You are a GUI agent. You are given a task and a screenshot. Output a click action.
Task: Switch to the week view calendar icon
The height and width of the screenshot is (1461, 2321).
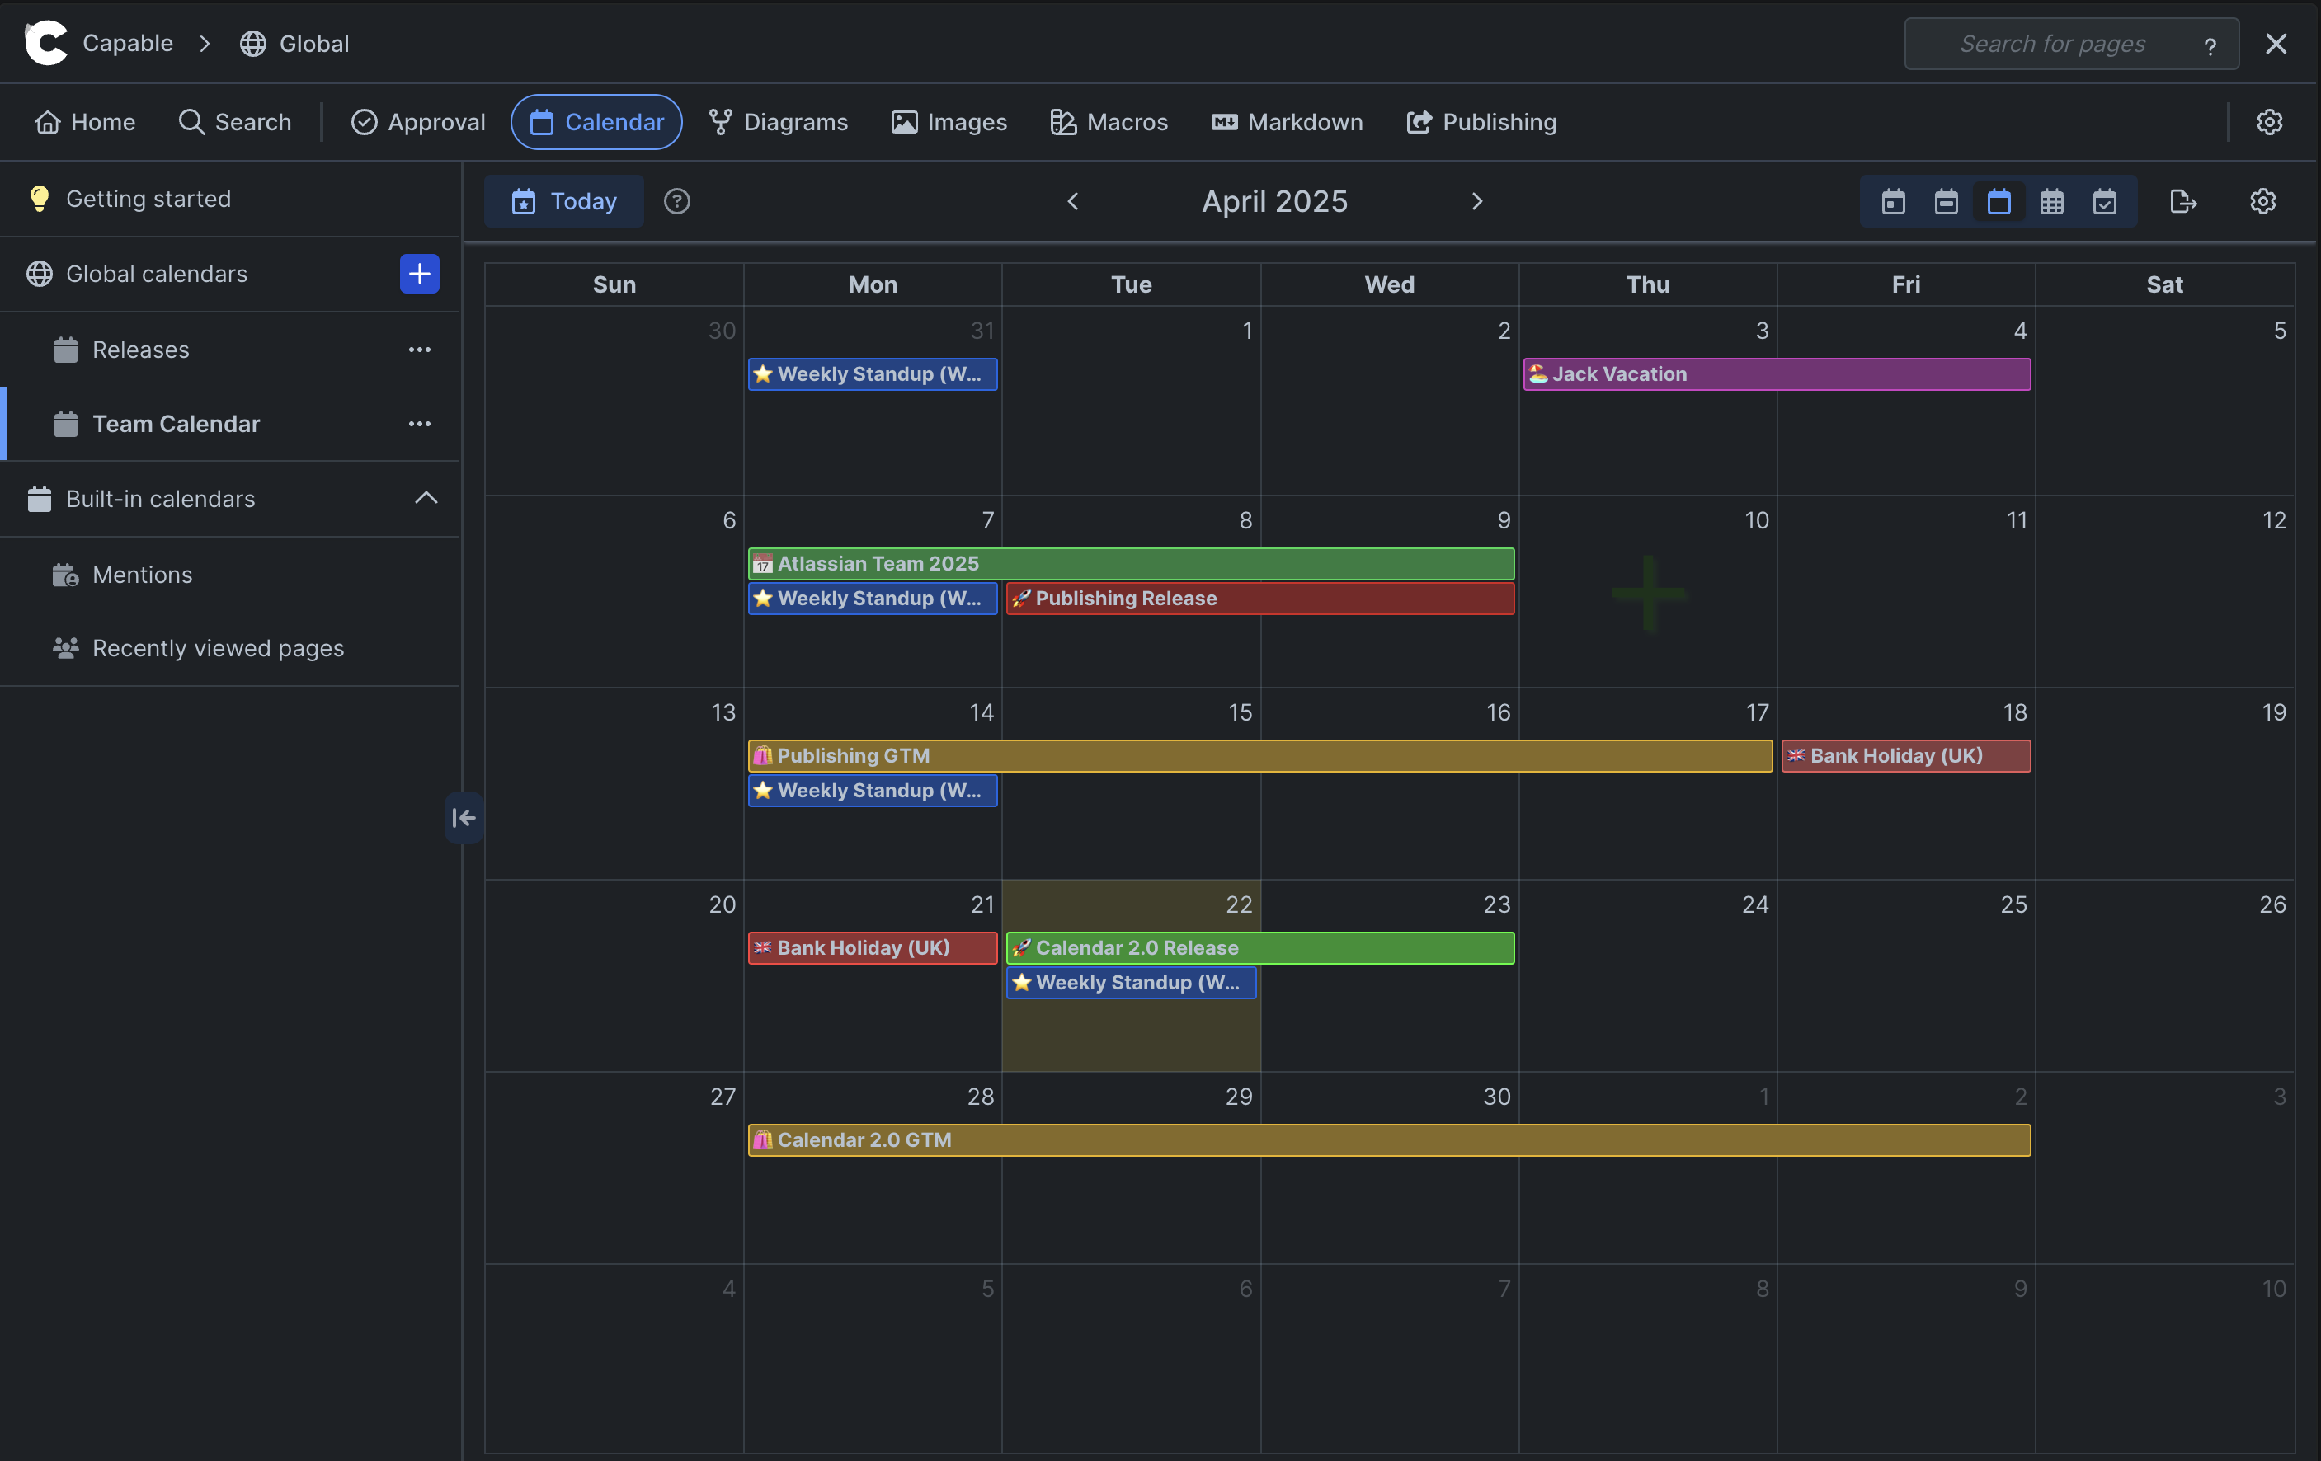pyautogui.click(x=1946, y=201)
